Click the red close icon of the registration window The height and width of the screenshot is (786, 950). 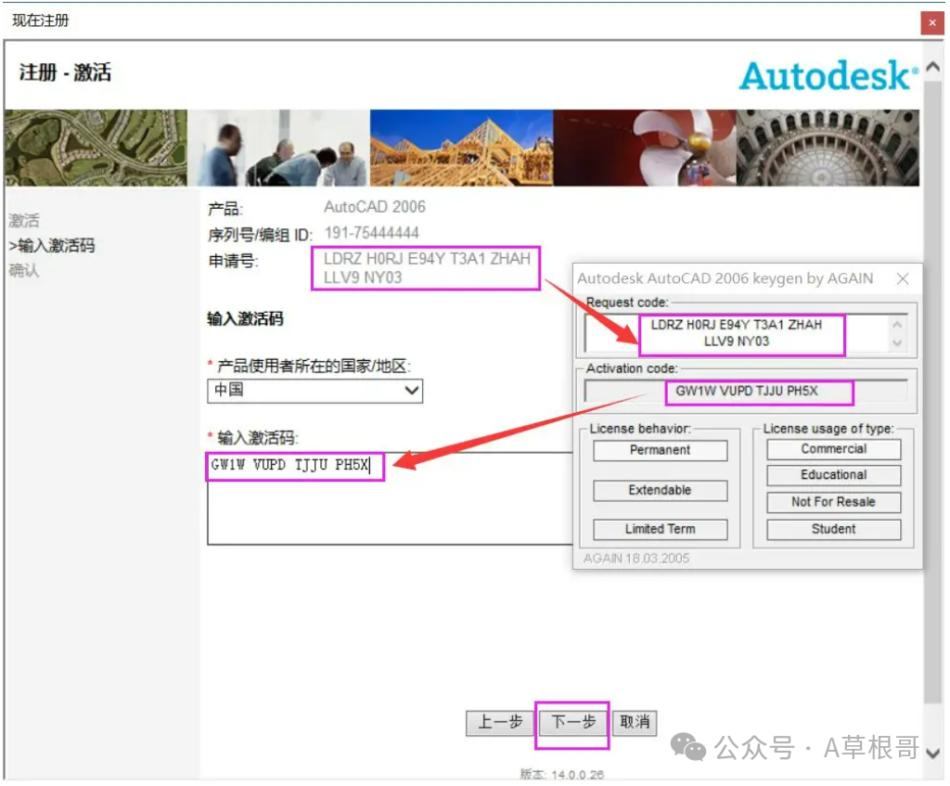coord(931,22)
